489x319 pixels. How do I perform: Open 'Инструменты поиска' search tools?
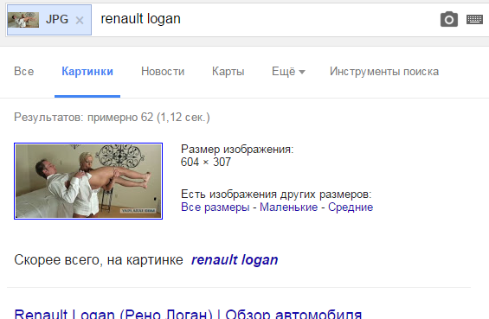(384, 72)
